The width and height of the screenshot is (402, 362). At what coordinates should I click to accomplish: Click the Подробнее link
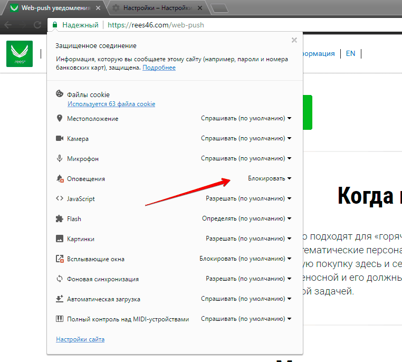(159, 68)
